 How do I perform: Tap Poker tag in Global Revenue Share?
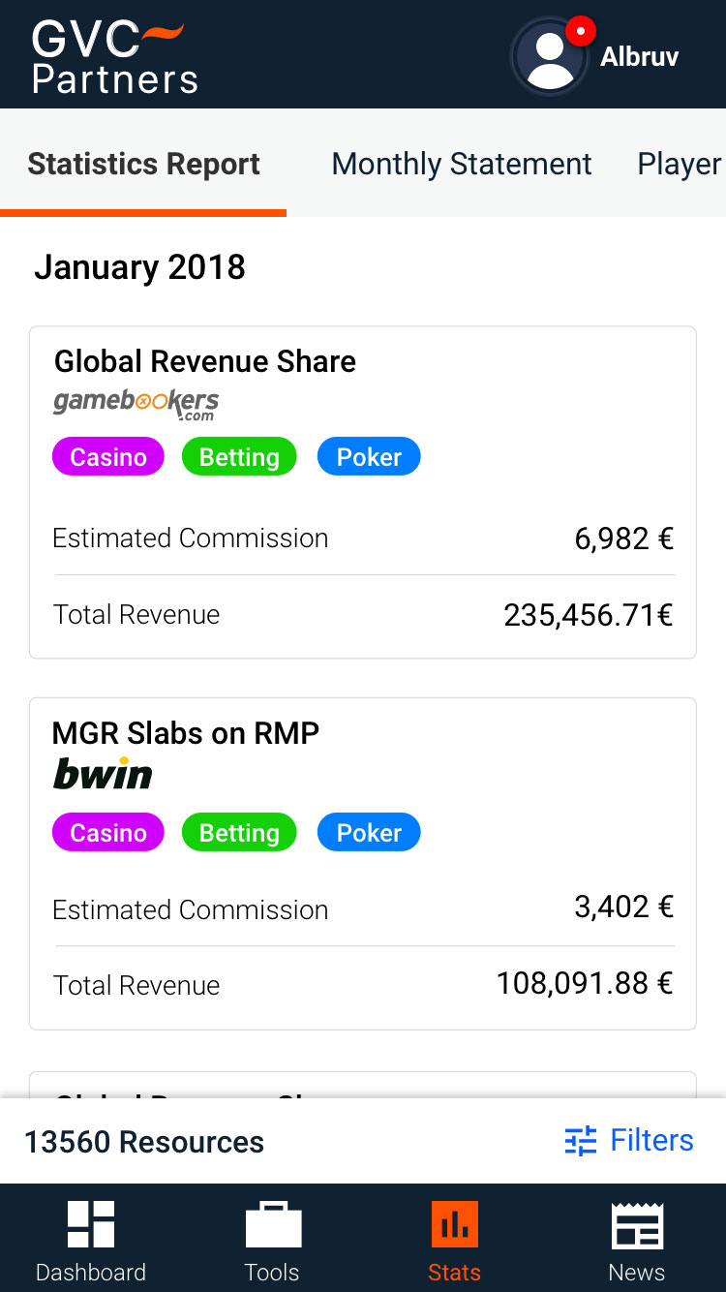click(369, 457)
